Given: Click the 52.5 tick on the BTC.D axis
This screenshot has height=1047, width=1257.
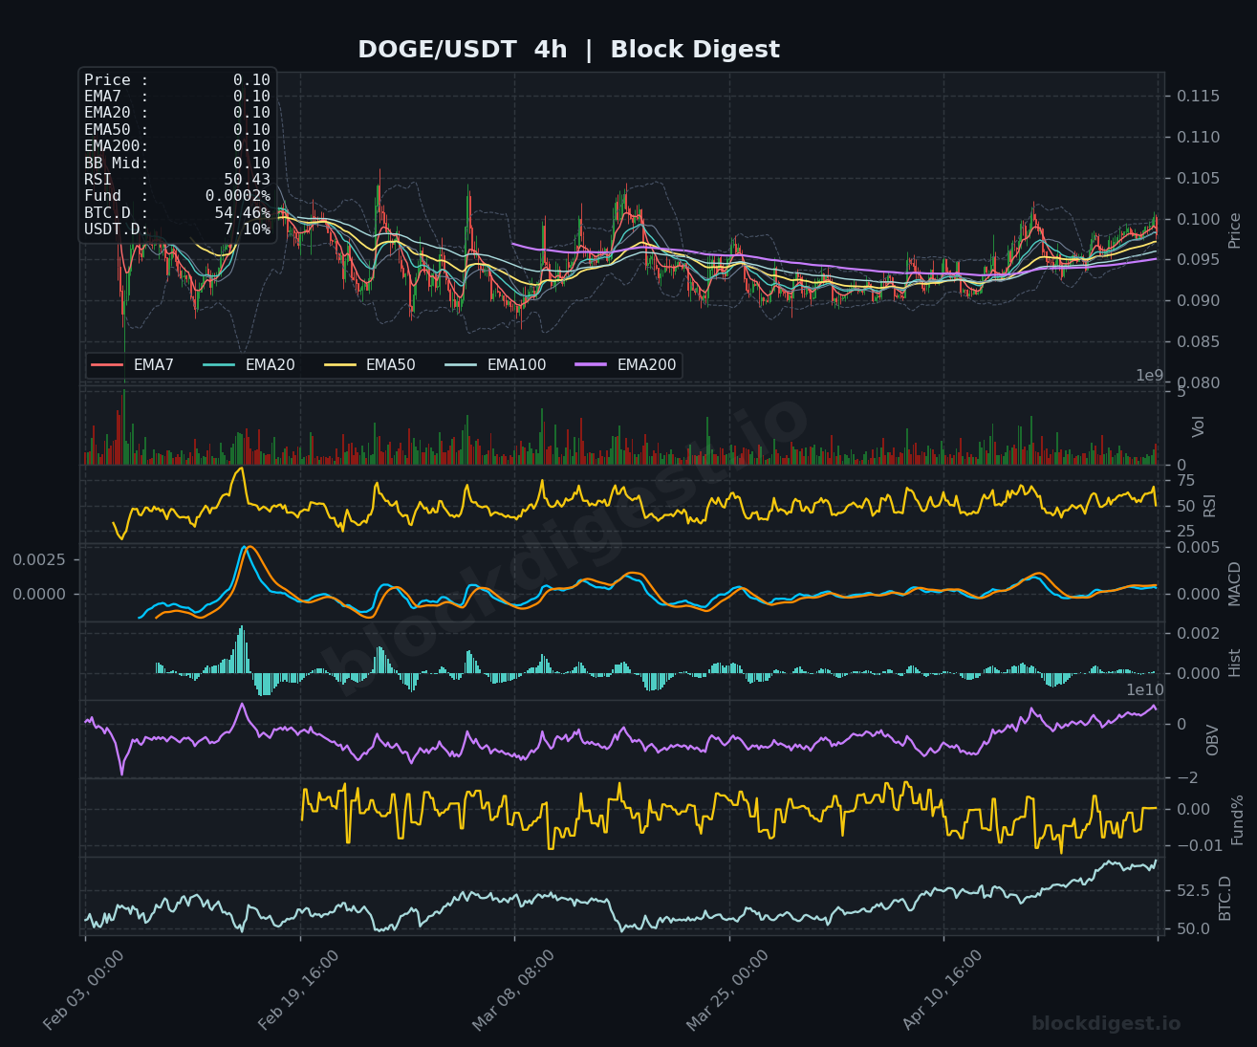Looking at the screenshot, I should point(1192,891).
